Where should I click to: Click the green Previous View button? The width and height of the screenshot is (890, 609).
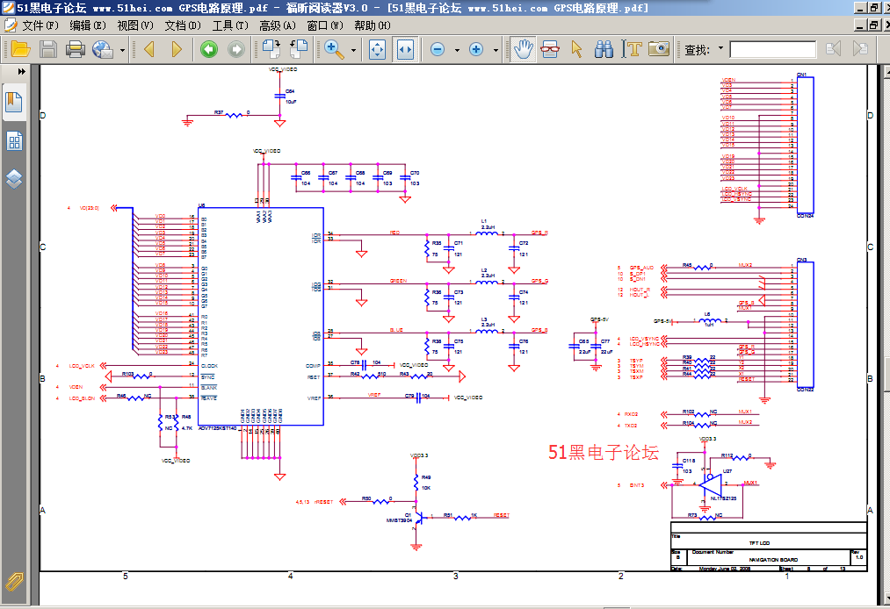tap(209, 49)
